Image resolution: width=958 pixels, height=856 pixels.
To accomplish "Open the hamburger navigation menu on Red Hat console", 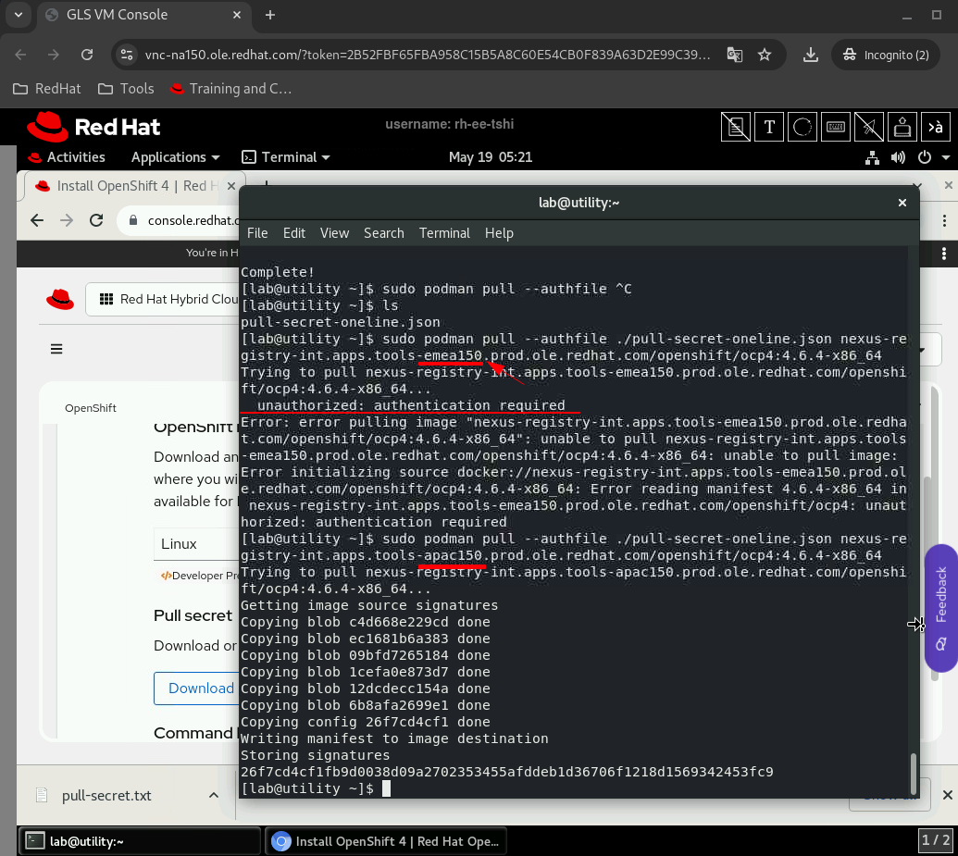I will point(56,349).
